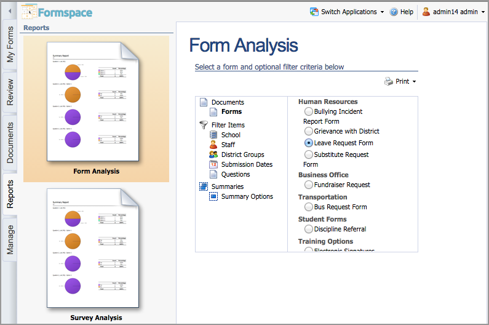The height and width of the screenshot is (325, 489).
Task: Click the Human Resources category heading
Action: click(328, 102)
